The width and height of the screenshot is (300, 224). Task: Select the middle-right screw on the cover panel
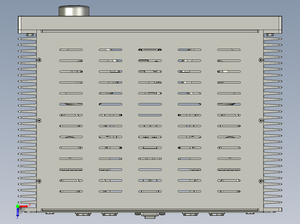pyautogui.click(x=261, y=121)
